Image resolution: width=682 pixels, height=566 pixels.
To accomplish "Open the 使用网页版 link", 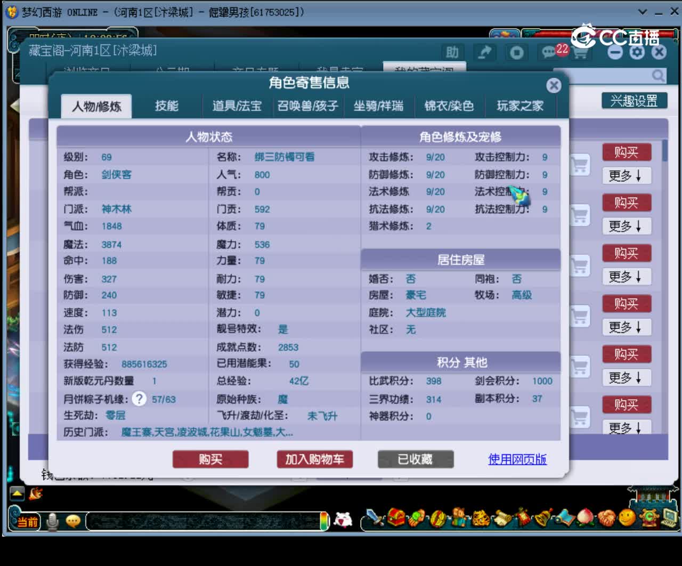I will (517, 459).
